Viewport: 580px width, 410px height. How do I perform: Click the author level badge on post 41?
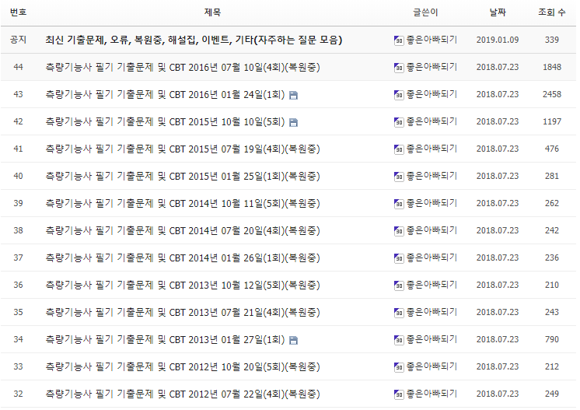399,149
